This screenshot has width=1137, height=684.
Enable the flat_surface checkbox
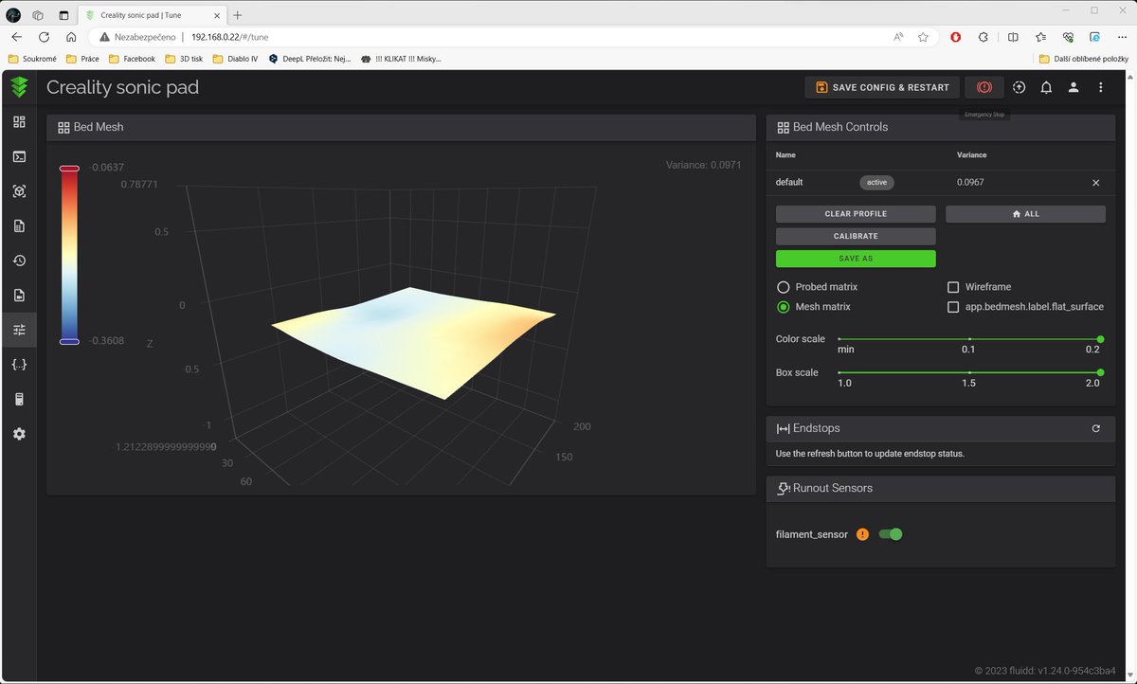[953, 307]
